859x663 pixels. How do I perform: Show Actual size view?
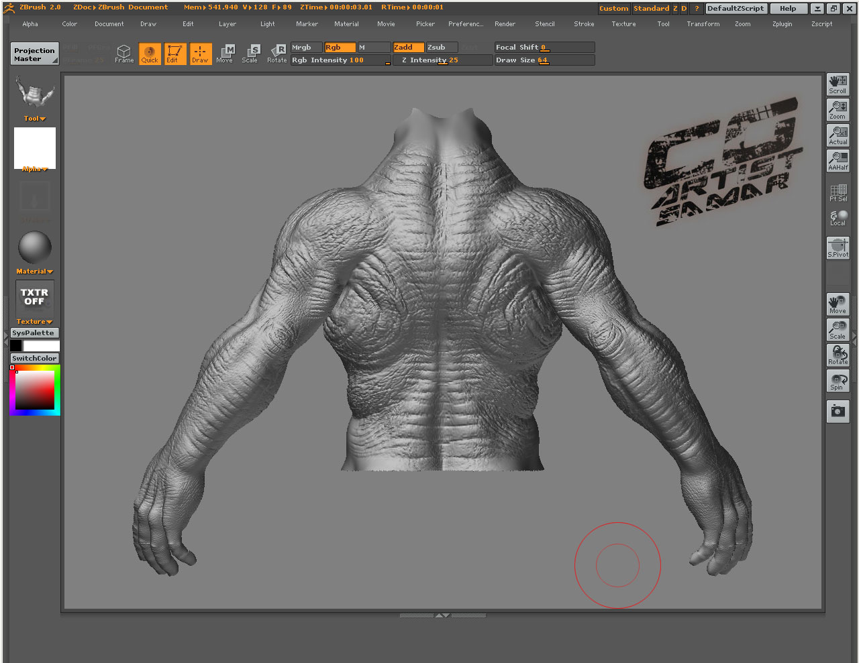[x=838, y=135]
